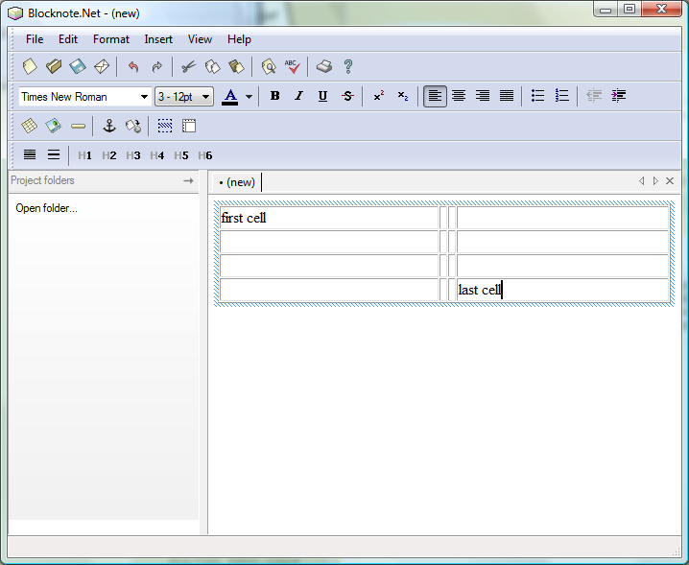This screenshot has height=565, width=689.
Task: Click the table cell containing last cell
Action: click(x=563, y=290)
